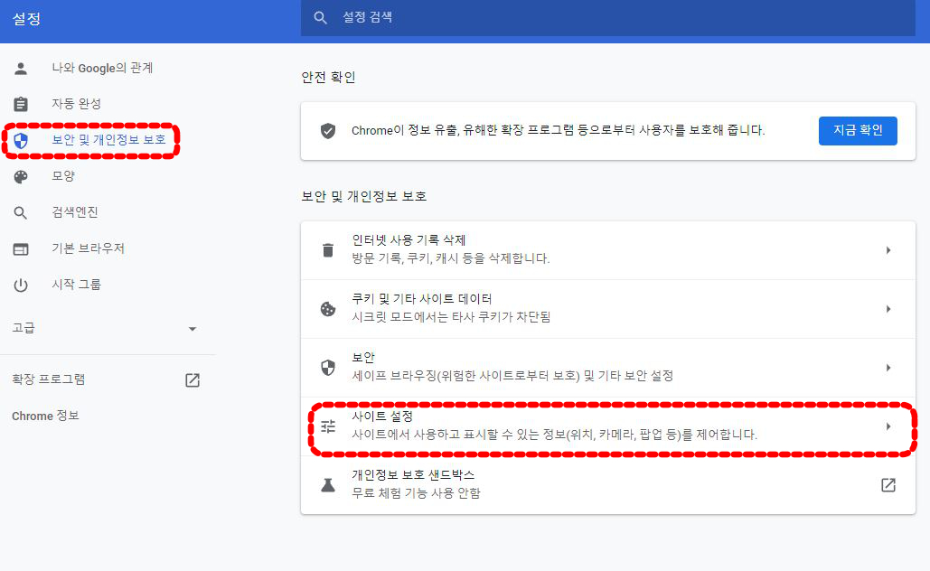Open Chrome 정보 page
This screenshot has height=571, width=930.
point(45,416)
